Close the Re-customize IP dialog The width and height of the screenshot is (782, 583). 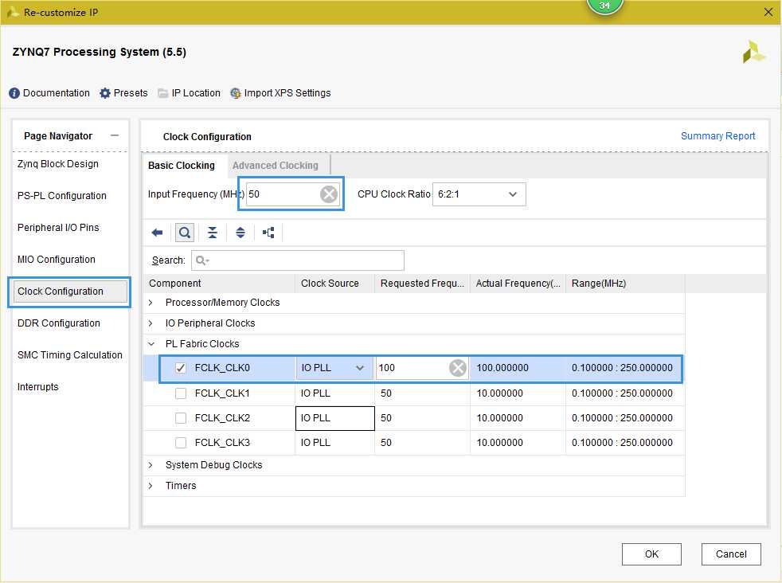pyautogui.click(x=768, y=13)
